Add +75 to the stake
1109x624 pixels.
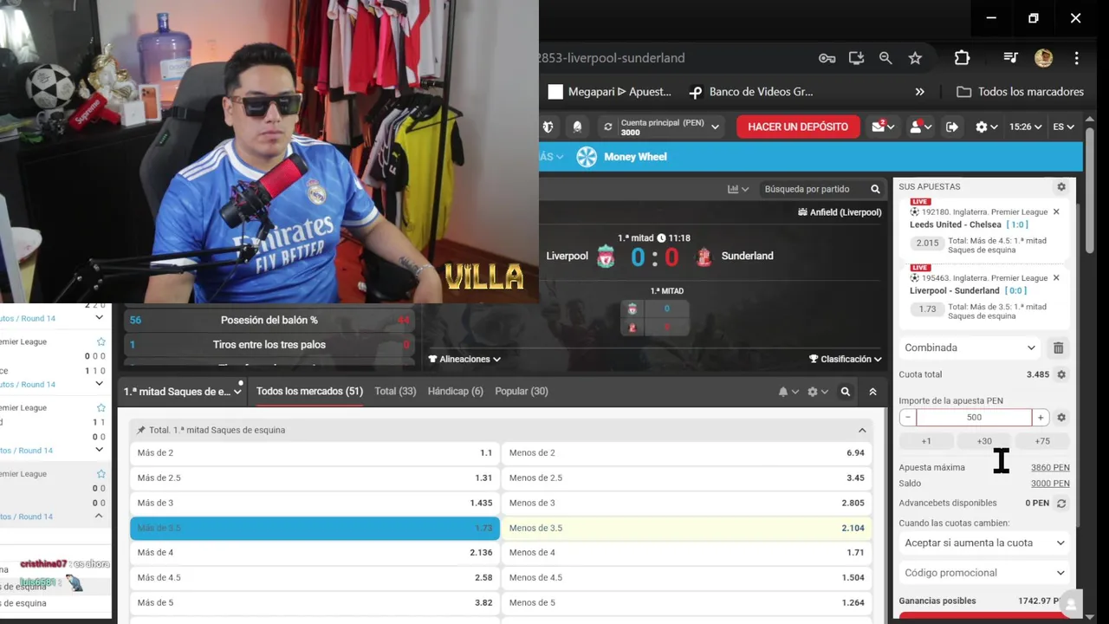tap(1042, 441)
